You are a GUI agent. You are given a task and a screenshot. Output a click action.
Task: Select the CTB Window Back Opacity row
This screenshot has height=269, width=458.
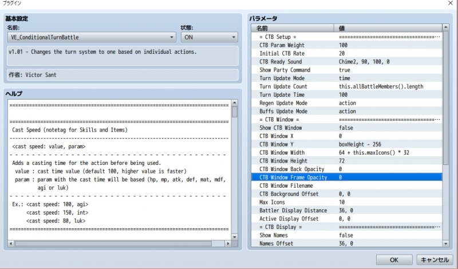[347, 169]
